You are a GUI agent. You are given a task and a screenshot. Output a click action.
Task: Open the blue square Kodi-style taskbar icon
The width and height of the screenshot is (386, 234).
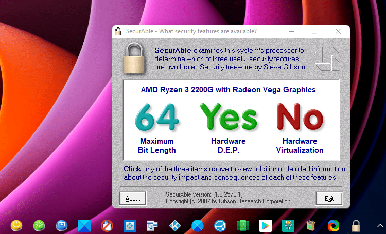click(x=130, y=226)
